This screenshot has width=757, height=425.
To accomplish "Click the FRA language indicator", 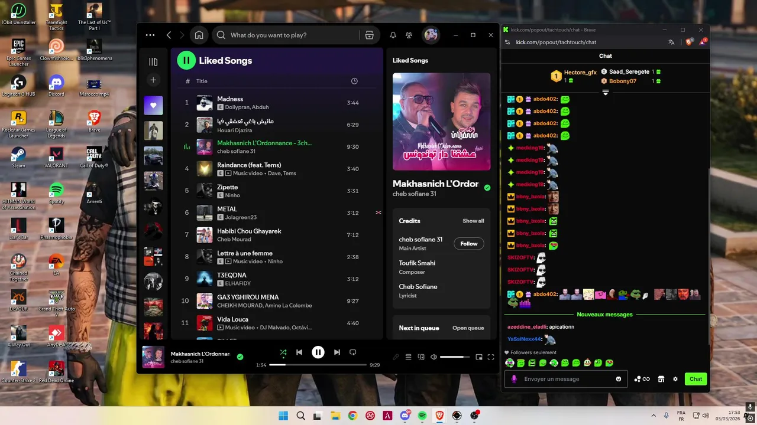I will [681, 416].
